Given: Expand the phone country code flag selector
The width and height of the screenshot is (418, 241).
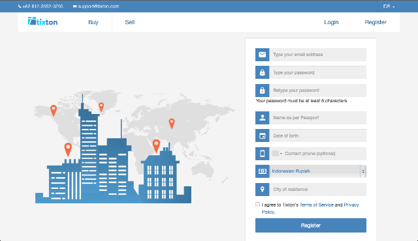Looking at the screenshot, I should tap(277, 154).
